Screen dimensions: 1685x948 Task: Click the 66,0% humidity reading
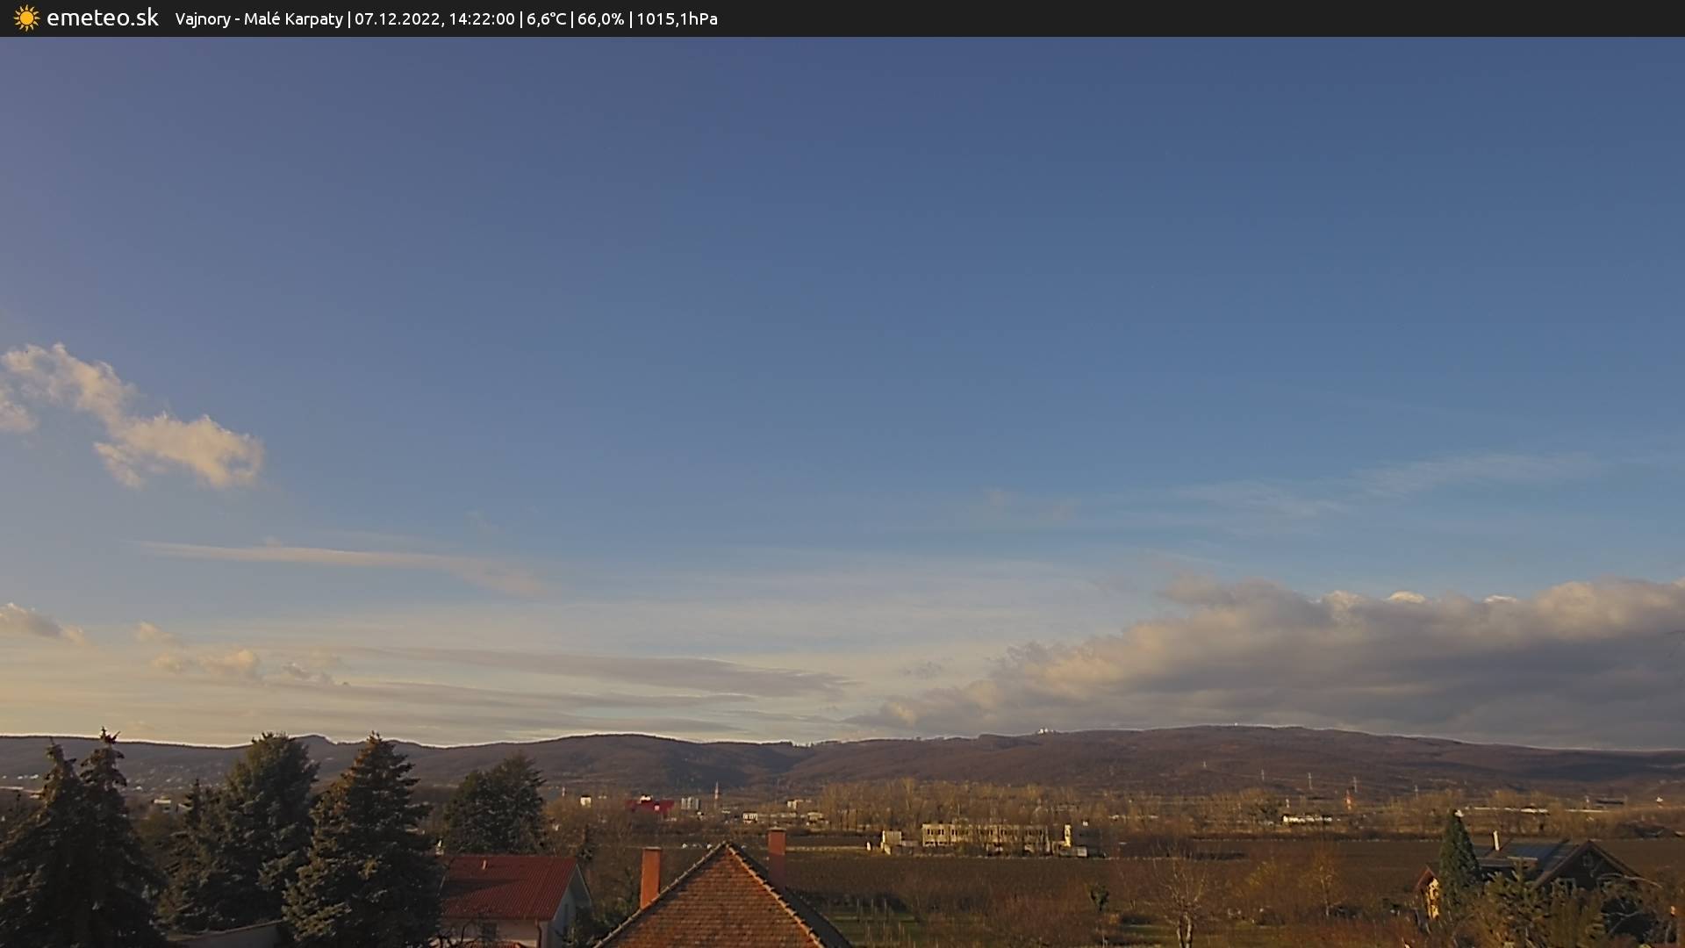coord(600,19)
